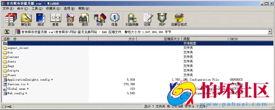
Task: Sort by 大小 column header
Action: 113,39
